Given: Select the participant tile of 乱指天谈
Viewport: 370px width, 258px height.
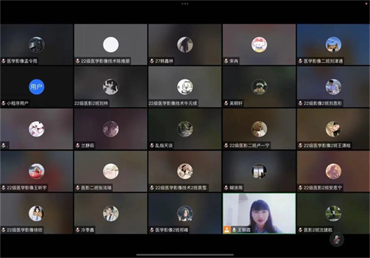Looking at the screenshot, I should pos(185,129).
